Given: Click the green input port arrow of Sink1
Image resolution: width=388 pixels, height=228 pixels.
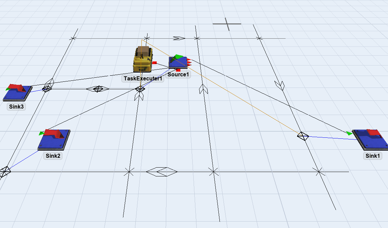Looking at the screenshot, I should coord(349,133).
